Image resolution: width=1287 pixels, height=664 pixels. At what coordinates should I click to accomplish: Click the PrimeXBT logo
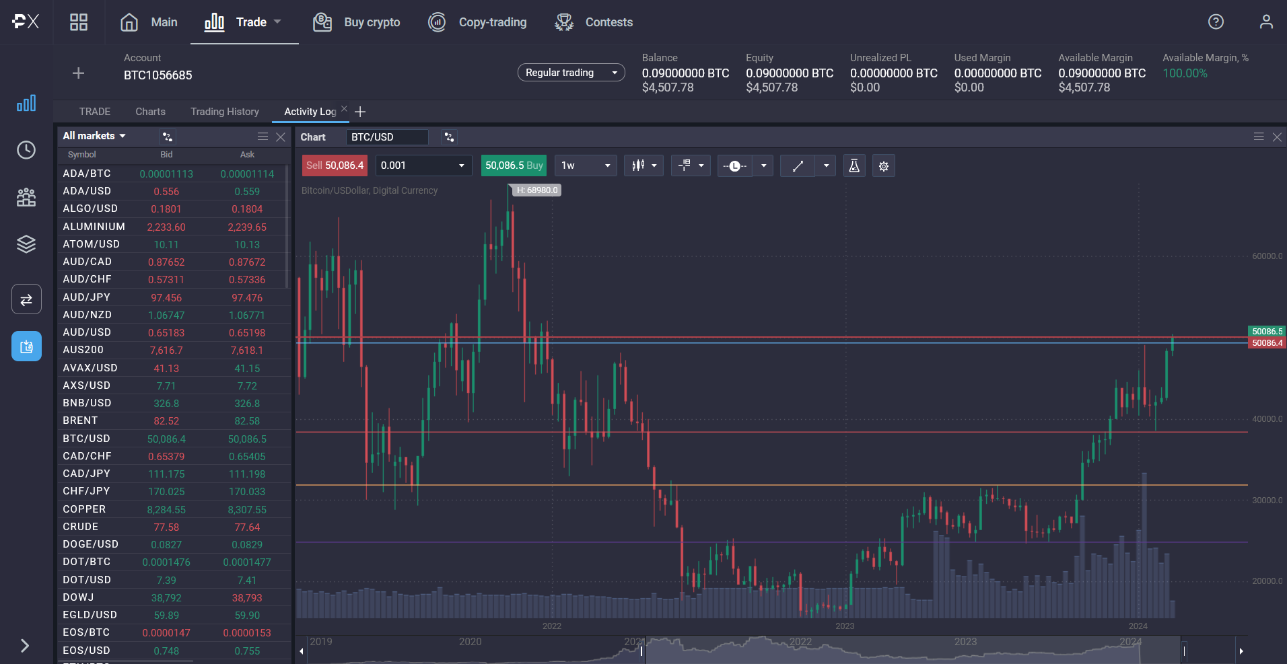(26, 22)
